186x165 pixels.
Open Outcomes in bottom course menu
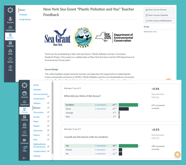coord(38,131)
